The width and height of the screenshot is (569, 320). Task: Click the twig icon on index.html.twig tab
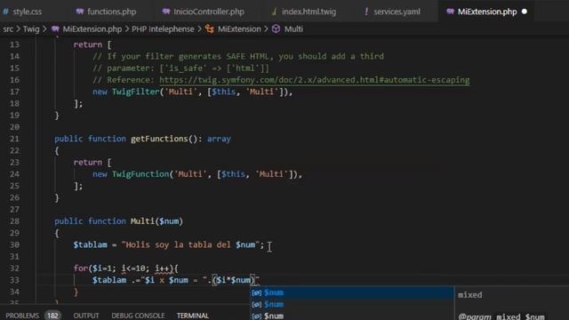274,12
